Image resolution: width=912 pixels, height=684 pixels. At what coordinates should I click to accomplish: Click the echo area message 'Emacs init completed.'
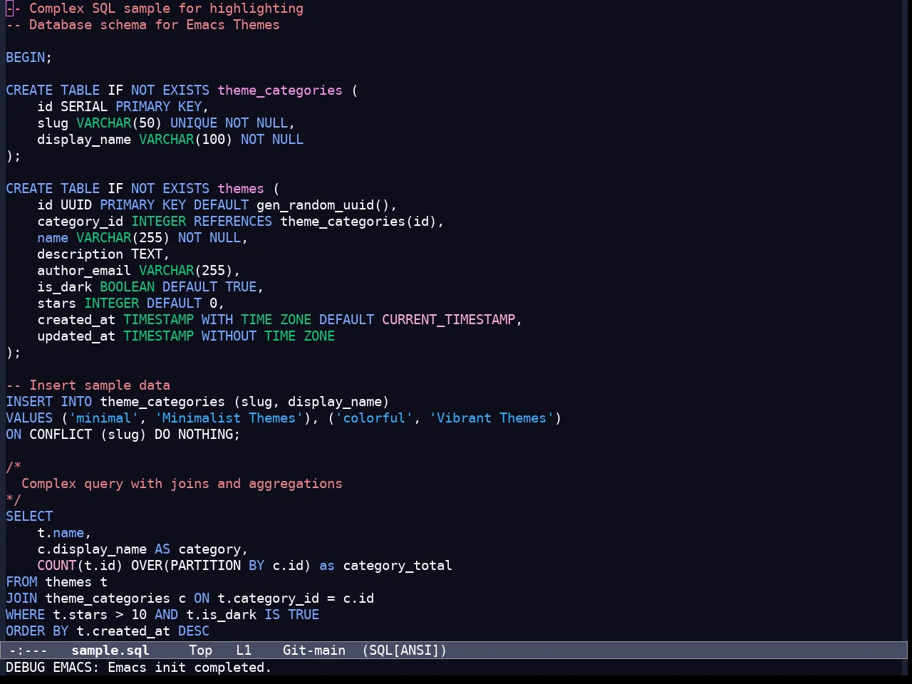(x=190, y=668)
